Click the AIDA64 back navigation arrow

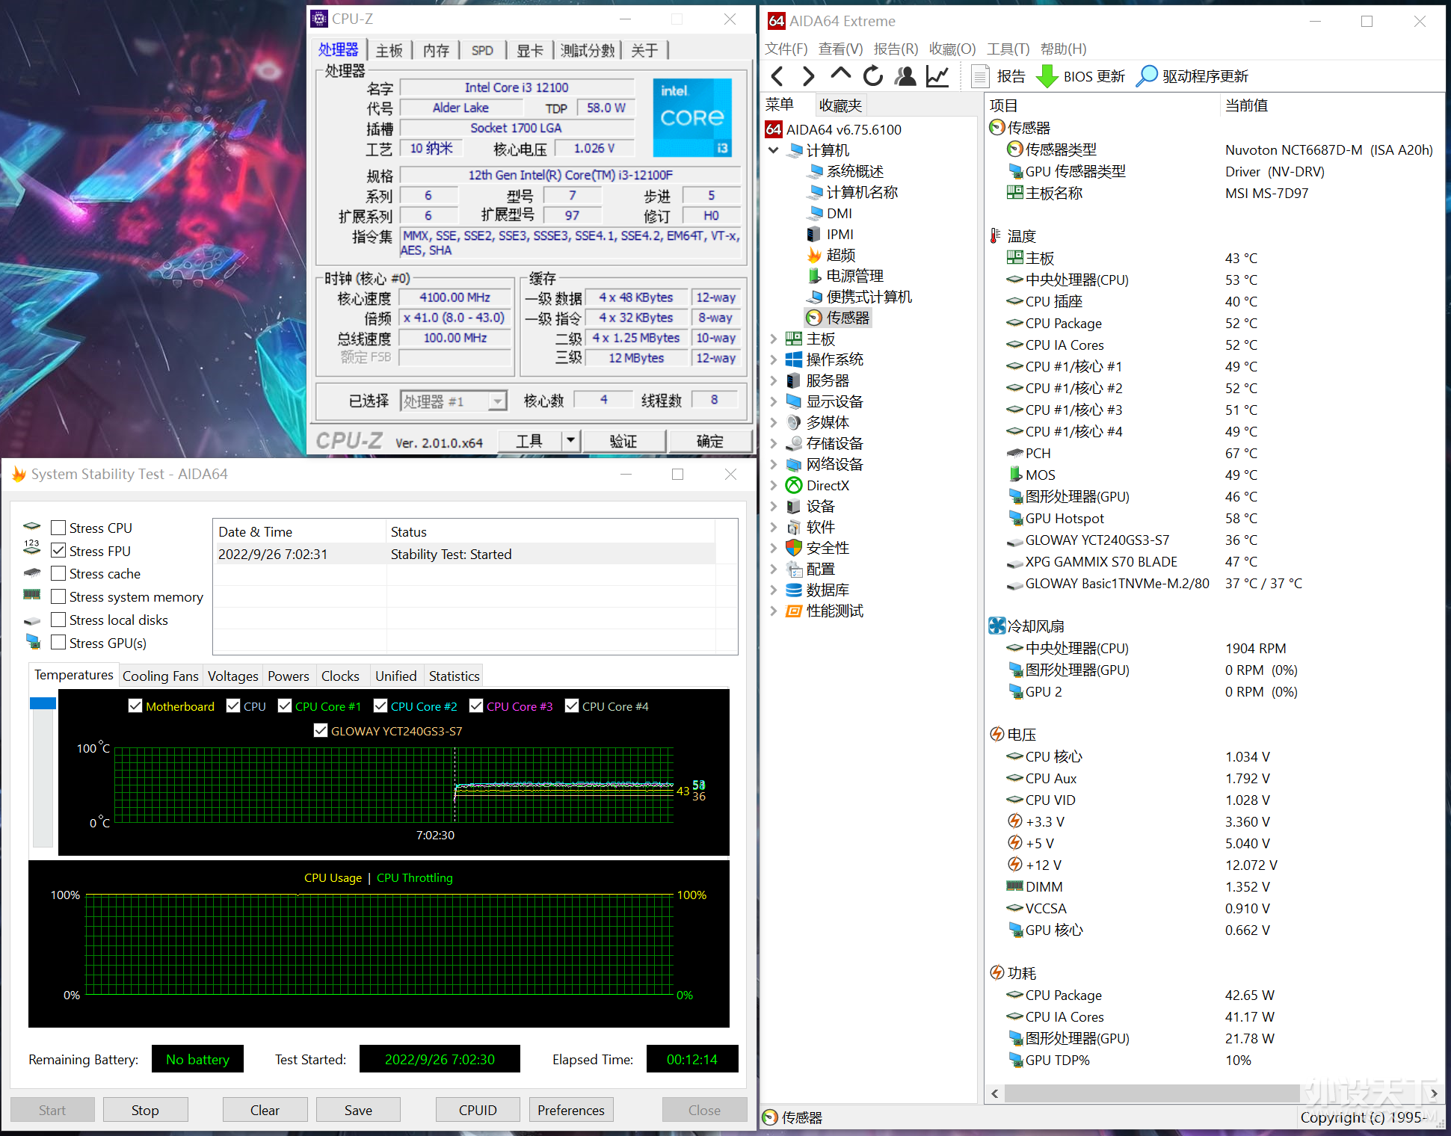tap(777, 76)
